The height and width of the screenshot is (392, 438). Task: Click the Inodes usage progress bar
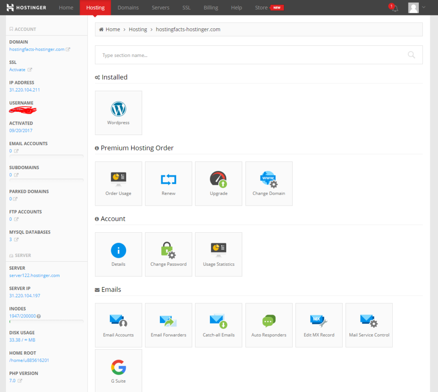[x=46, y=321]
